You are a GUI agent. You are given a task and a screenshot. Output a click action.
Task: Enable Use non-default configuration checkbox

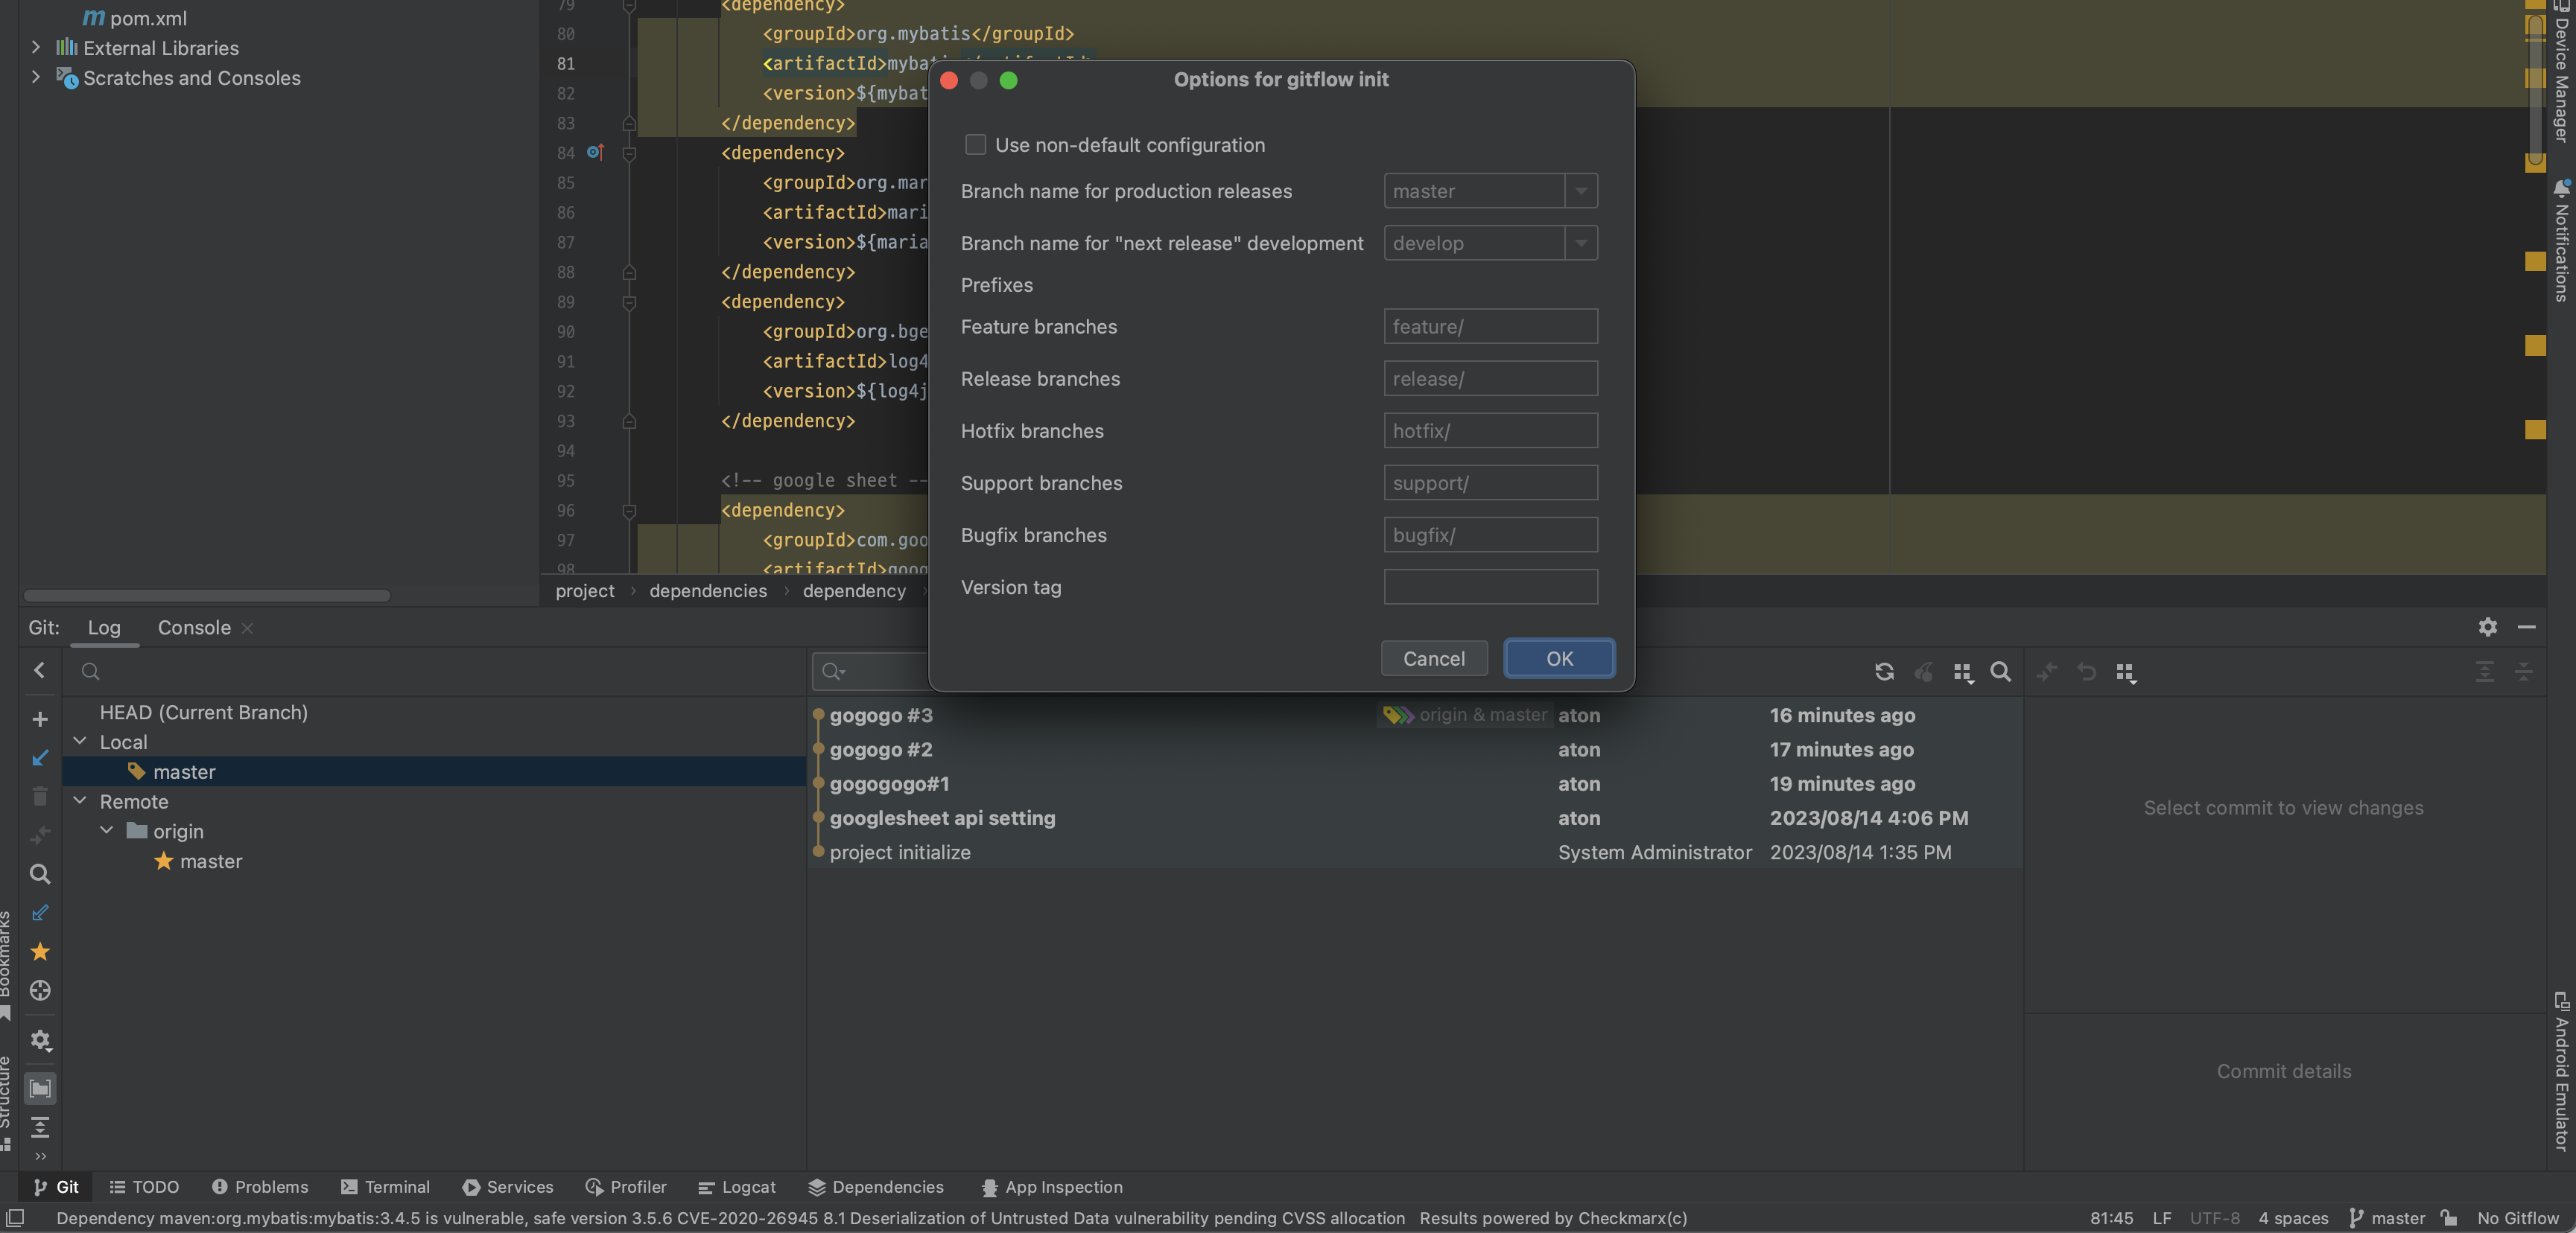tap(975, 145)
